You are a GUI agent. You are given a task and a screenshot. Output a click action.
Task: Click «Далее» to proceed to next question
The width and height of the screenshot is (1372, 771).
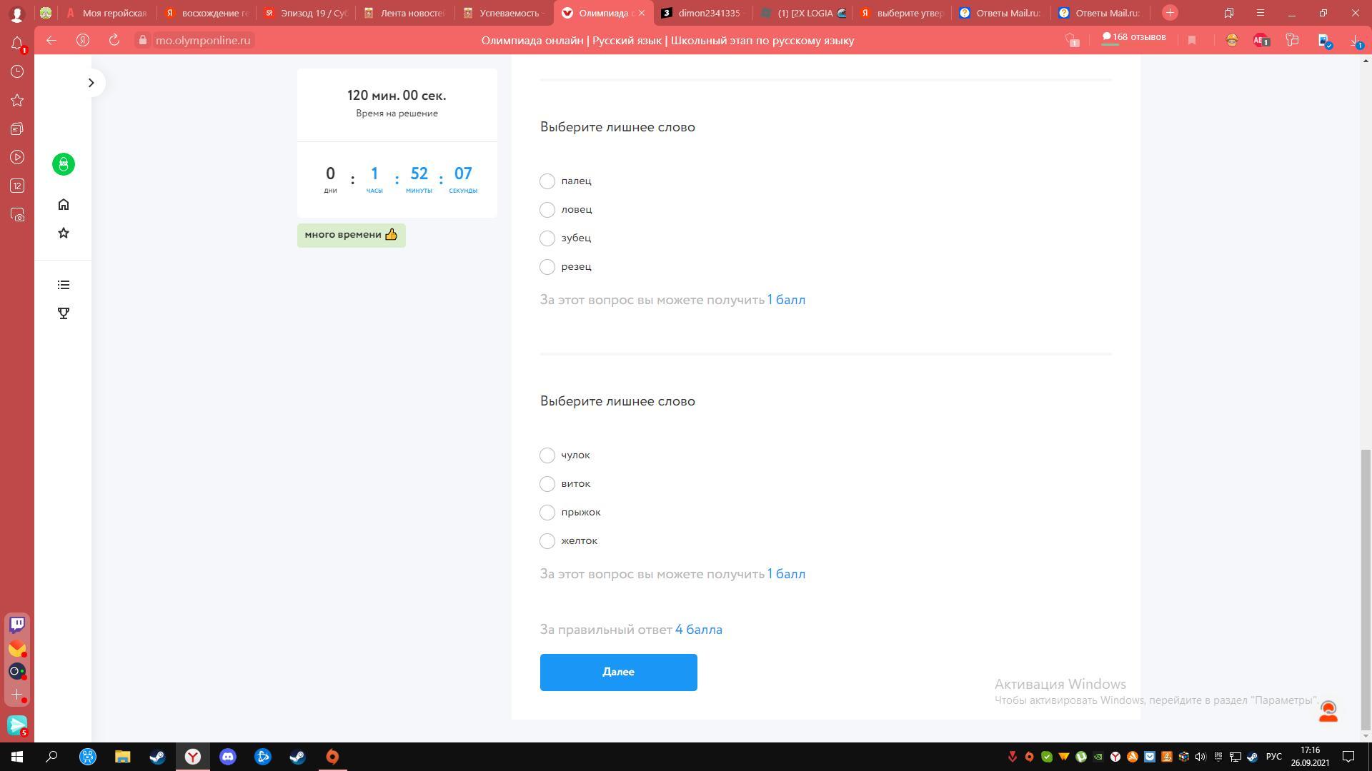pos(618,671)
